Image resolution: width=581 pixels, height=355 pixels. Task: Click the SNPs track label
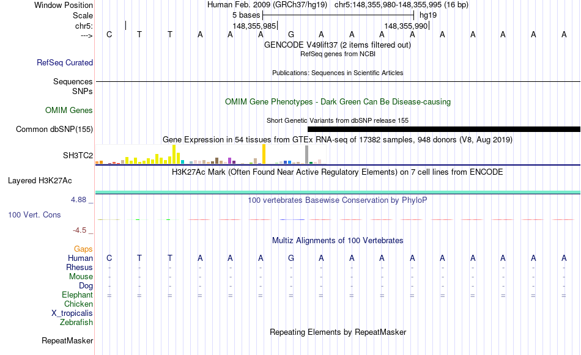(83, 91)
